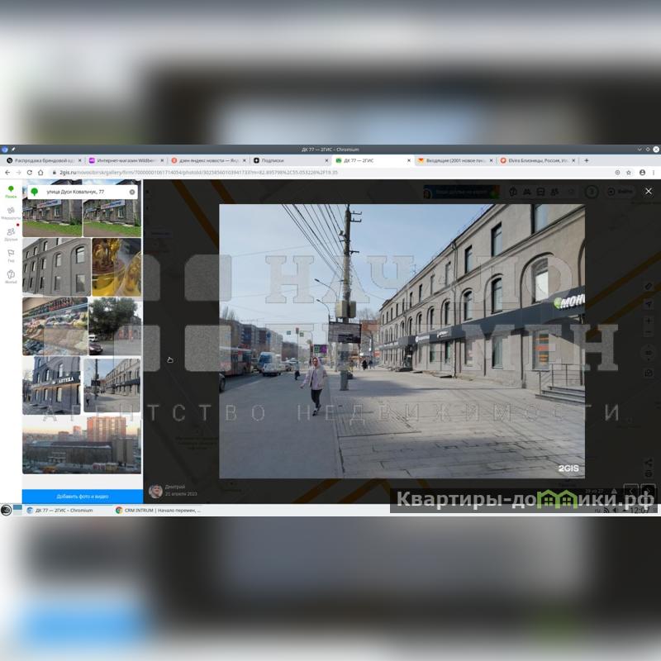Close the photo viewer with the X
Image resolution: width=661 pixels, height=661 pixels.
[x=648, y=191]
